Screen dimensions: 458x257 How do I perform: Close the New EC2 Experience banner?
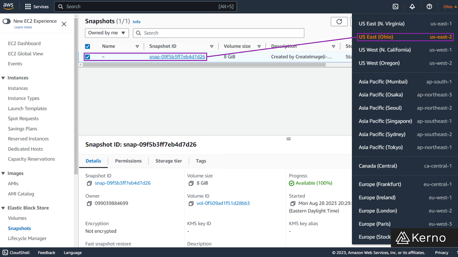tap(64, 24)
